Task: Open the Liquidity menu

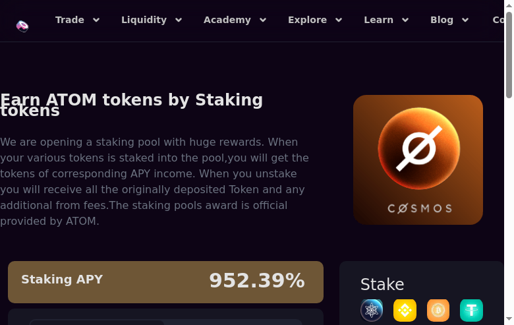Action: tap(144, 20)
